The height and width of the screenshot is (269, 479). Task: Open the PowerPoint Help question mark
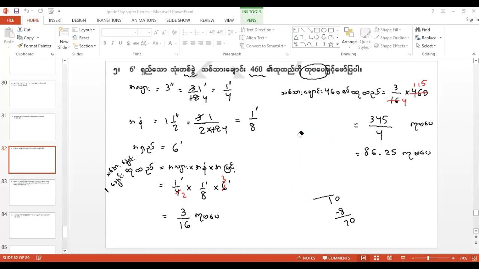pyautogui.click(x=433, y=11)
